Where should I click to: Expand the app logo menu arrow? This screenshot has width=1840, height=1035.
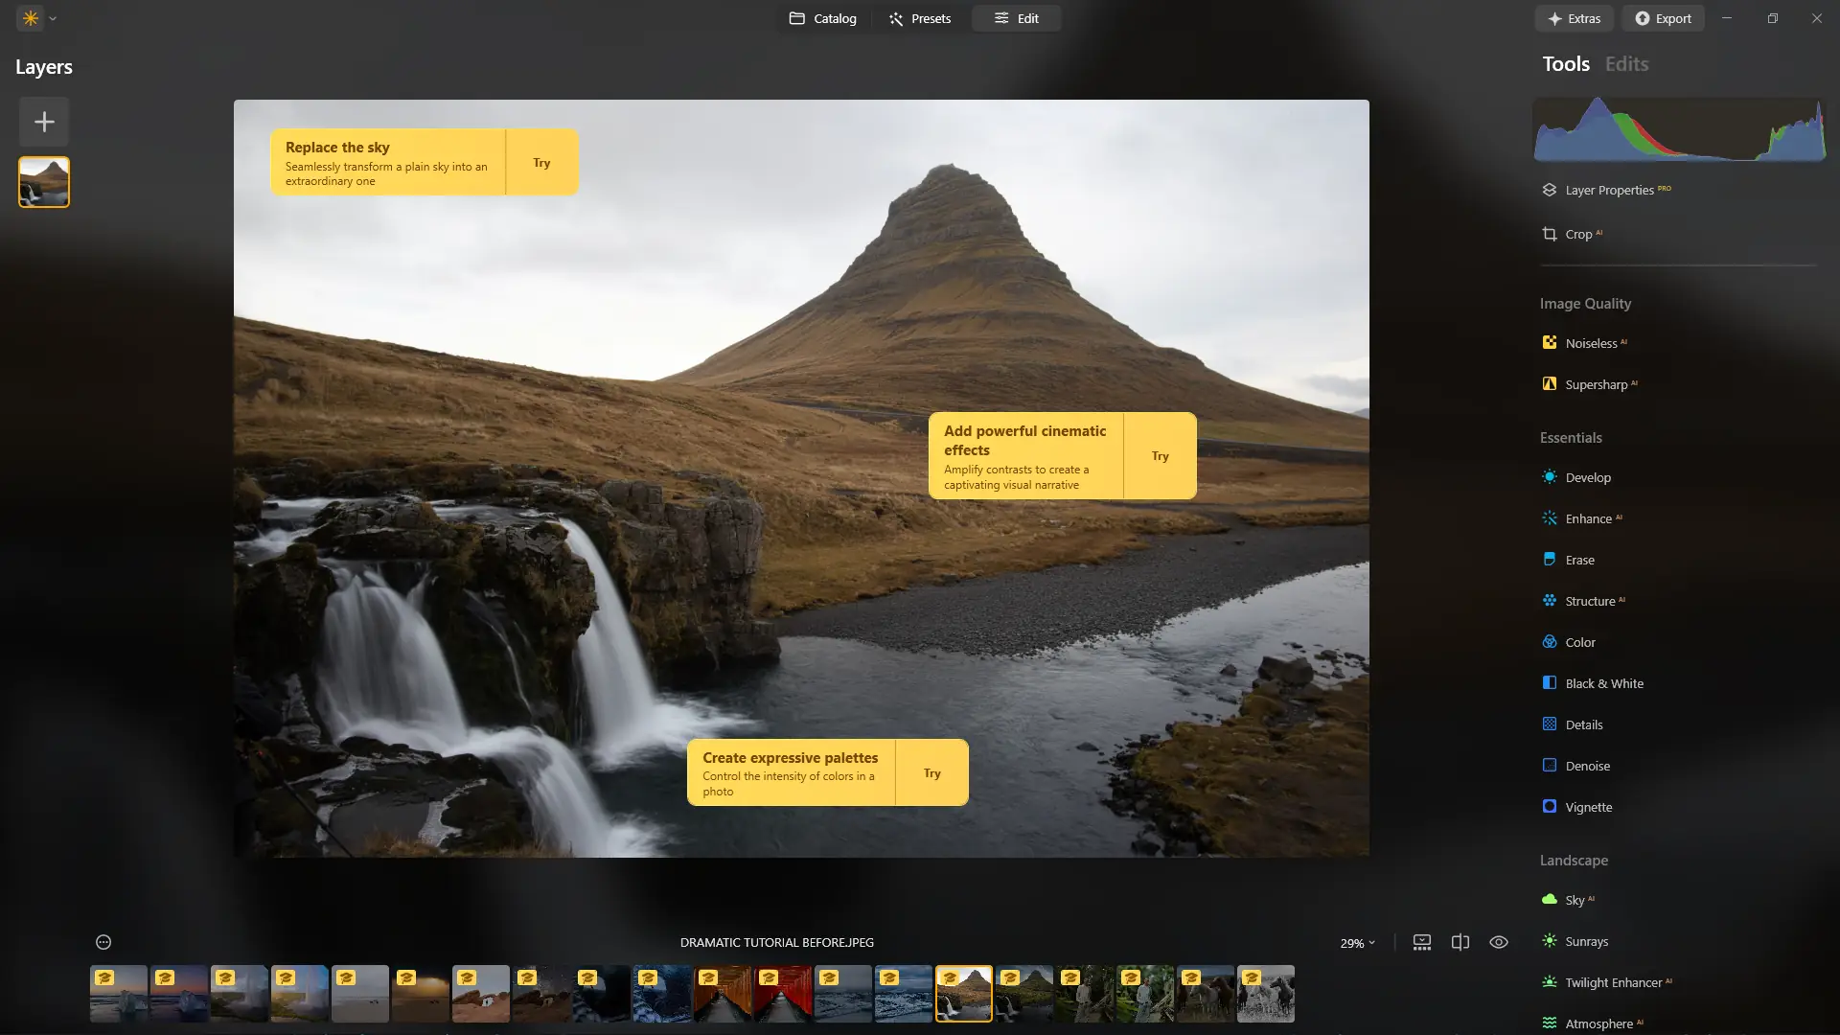coord(53,18)
